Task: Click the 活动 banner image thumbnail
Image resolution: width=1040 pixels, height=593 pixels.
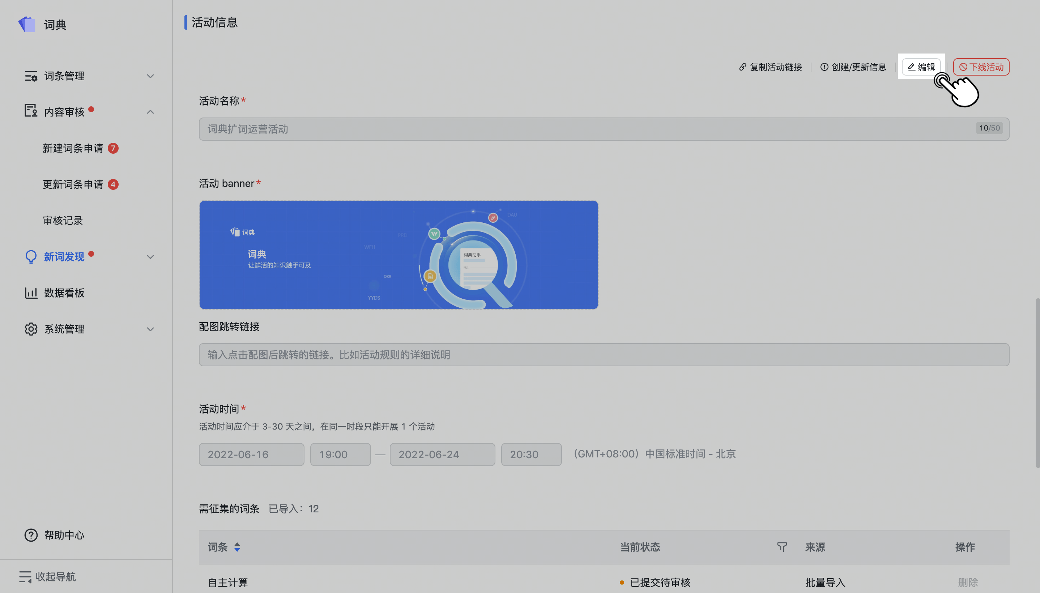Action: (398, 255)
